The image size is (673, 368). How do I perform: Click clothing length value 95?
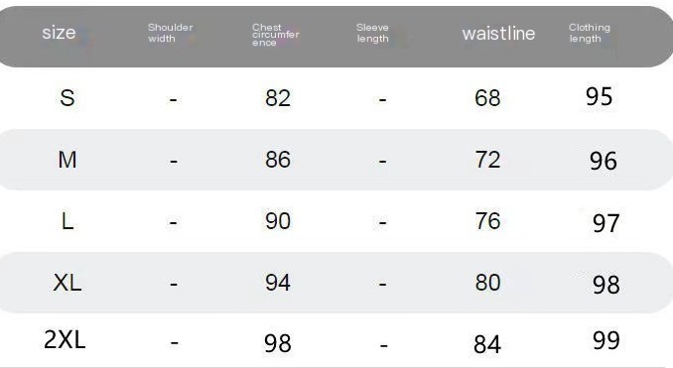click(600, 96)
